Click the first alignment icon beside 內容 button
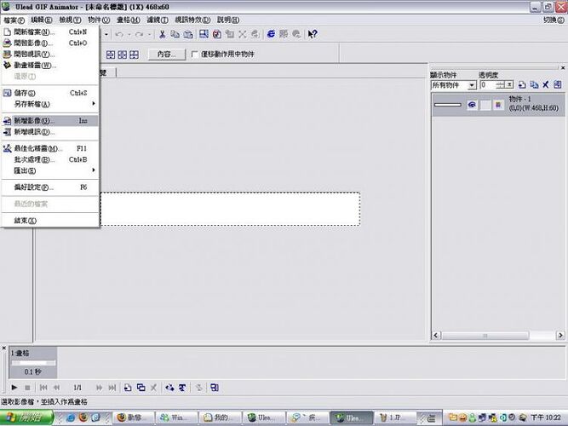Image resolution: width=568 pixels, height=426 pixels. 111,55
